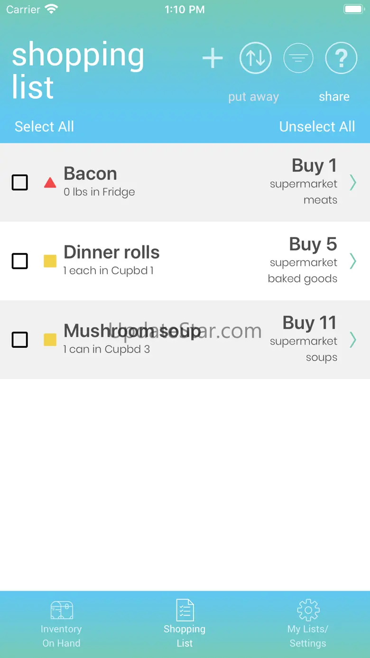The image size is (370, 658).
Task: Tap the Shopping List document icon
Action: [x=185, y=610]
